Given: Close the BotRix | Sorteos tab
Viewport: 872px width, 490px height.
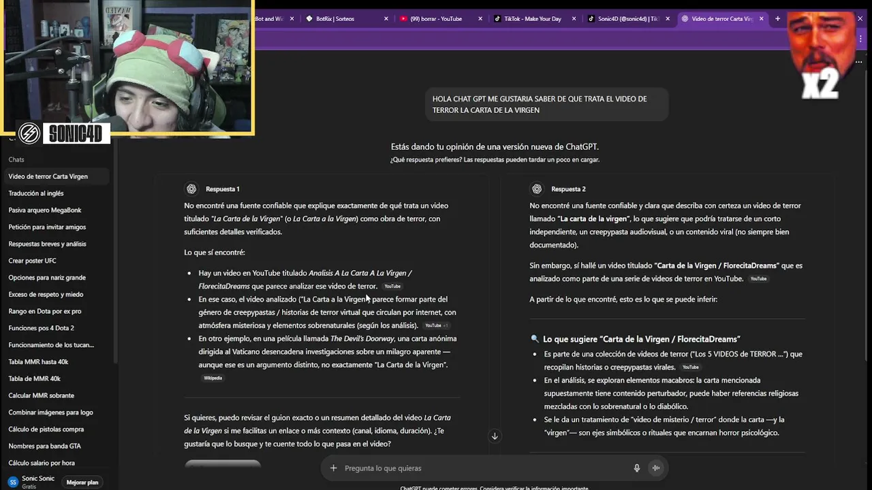Looking at the screenshot, I should click(386, 19).
